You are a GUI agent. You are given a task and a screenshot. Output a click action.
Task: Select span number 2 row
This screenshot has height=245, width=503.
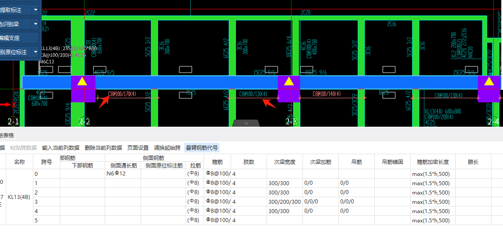[47, 192]
